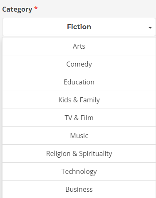Click the red required asterisk
Image resolution: width=156 pixels, height=198 pixels.
point(36,8)
